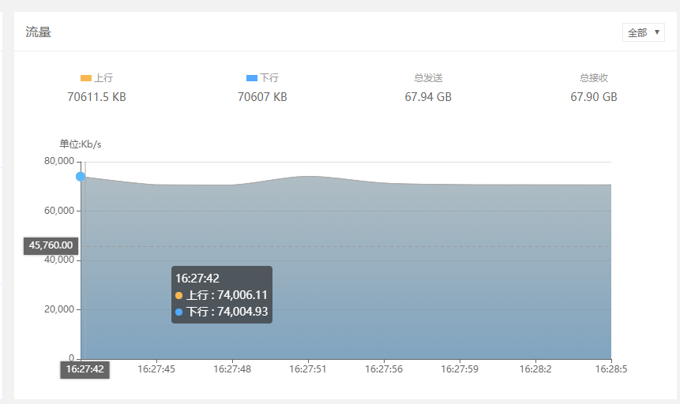
Task: Click the 80,000 y-axis label
Action: click(x=59, y=161)
